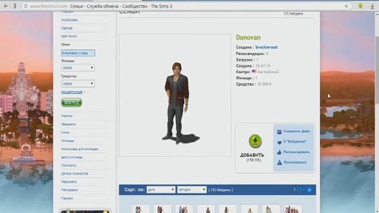
Task: Click thumbs-up Рекомендовать icon
Action: [x=280, y=152]
